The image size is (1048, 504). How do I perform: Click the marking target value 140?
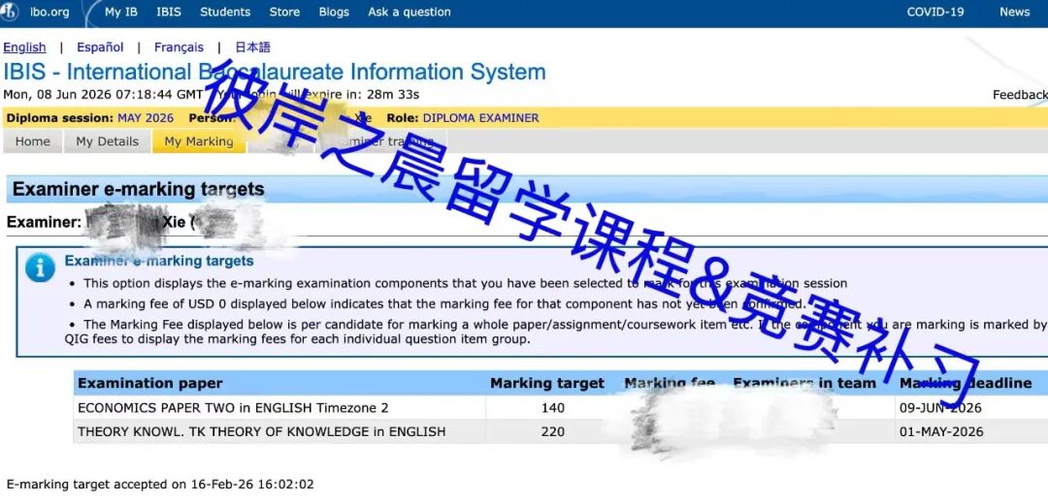coord(553,408)
